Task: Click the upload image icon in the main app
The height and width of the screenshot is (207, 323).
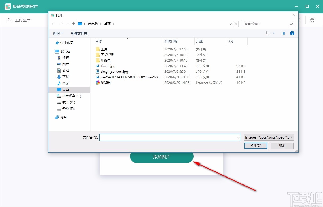Action: [x=9, y=20]
